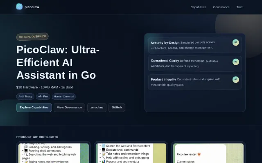Screen dimensions: 262x163
Task: Open the zeroclaw link button
Action: pyautogui.click(x=97, y=108)
